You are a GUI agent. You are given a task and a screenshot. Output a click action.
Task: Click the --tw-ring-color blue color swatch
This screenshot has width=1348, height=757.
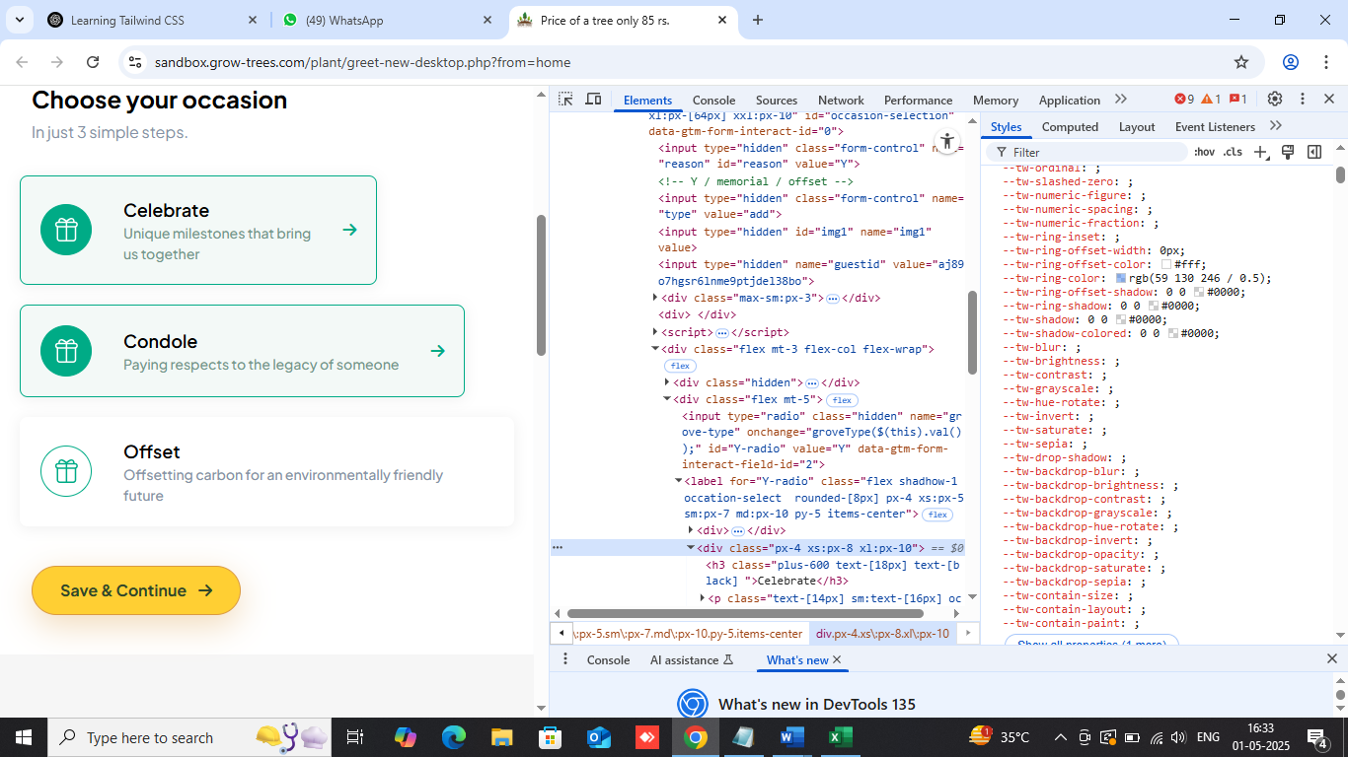point(1121,279)
